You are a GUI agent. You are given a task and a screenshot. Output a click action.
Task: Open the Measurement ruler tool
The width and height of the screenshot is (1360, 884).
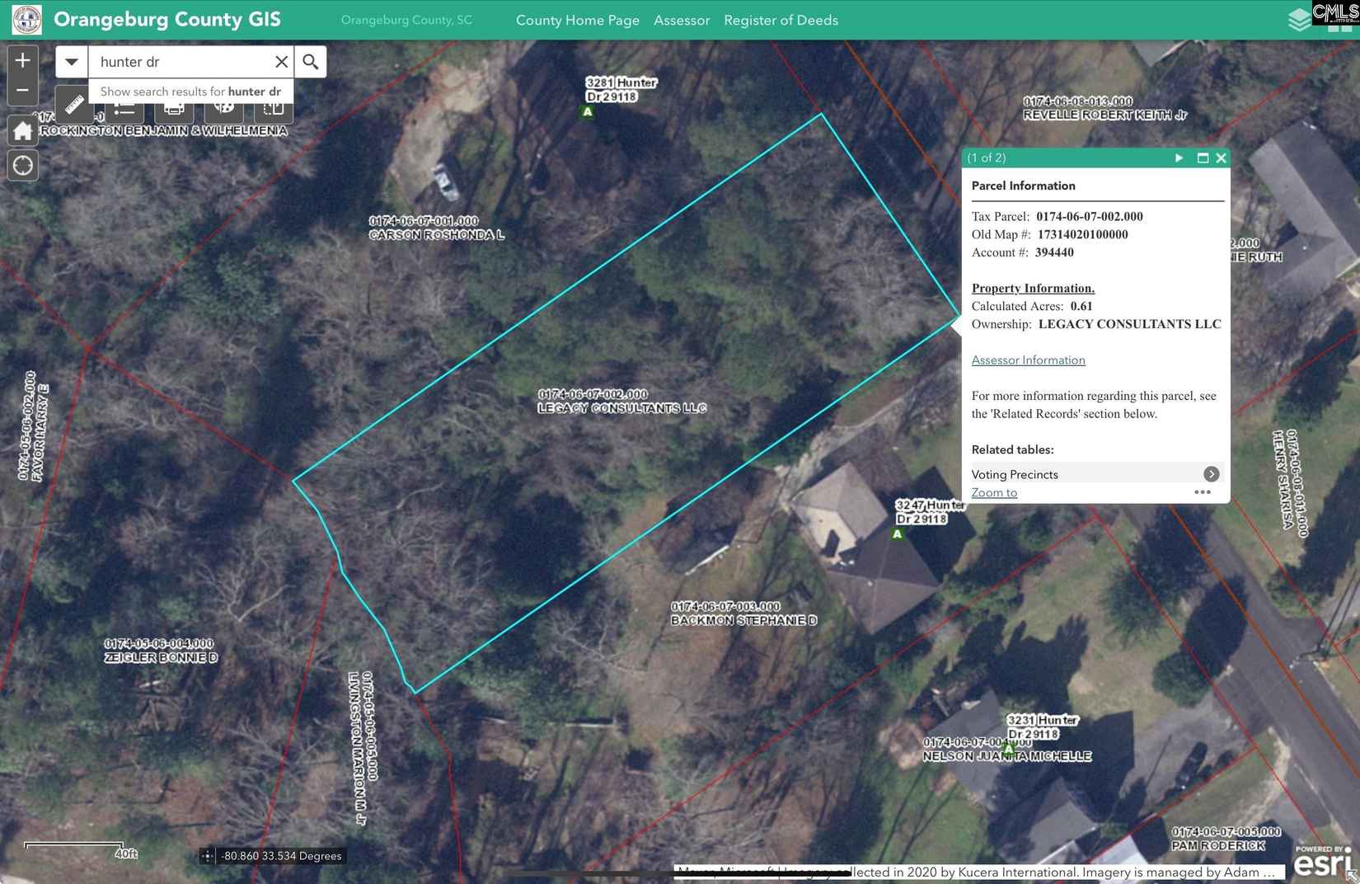(75, 106)
